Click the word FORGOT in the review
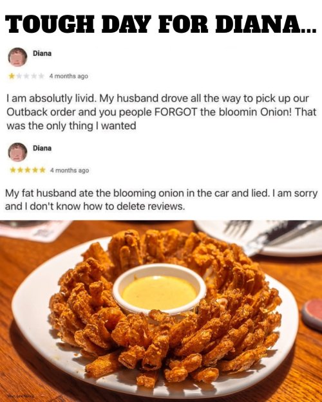The image size is (322, 402). [176, 113]
